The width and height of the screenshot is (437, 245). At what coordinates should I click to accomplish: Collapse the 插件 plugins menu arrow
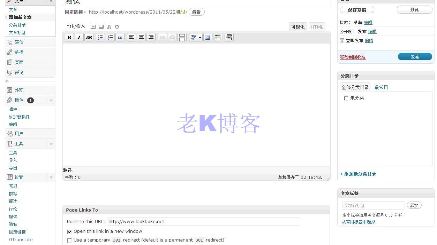(x=51, y=101)
